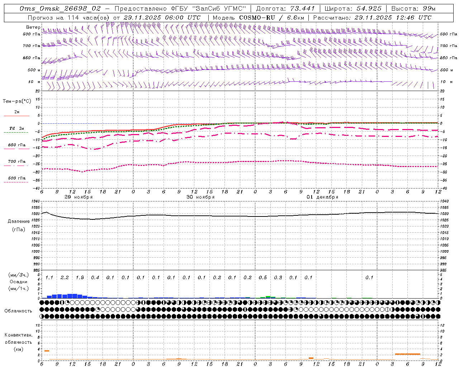Click the "Прогноз на 114 часа(ов)" header text
Image resolution: width=459 pixels, height=367 pixels.
(69, 18)
